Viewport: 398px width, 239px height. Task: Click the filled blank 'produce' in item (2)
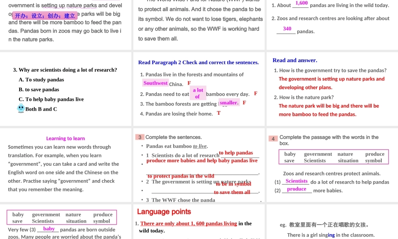(297, 189)
